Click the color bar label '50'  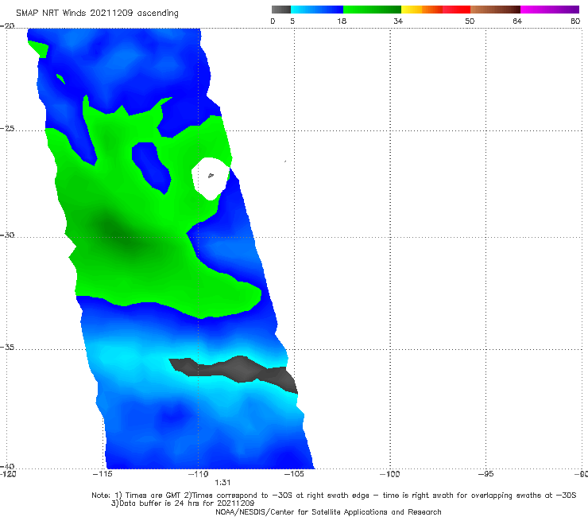point(470,21)
